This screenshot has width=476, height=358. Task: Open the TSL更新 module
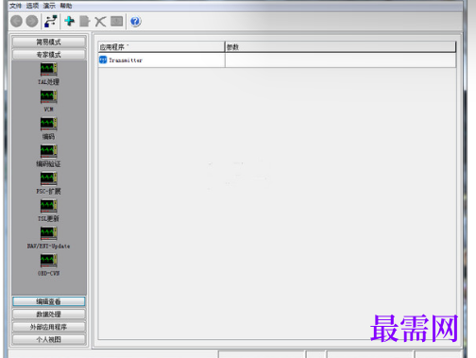(48, 211)
